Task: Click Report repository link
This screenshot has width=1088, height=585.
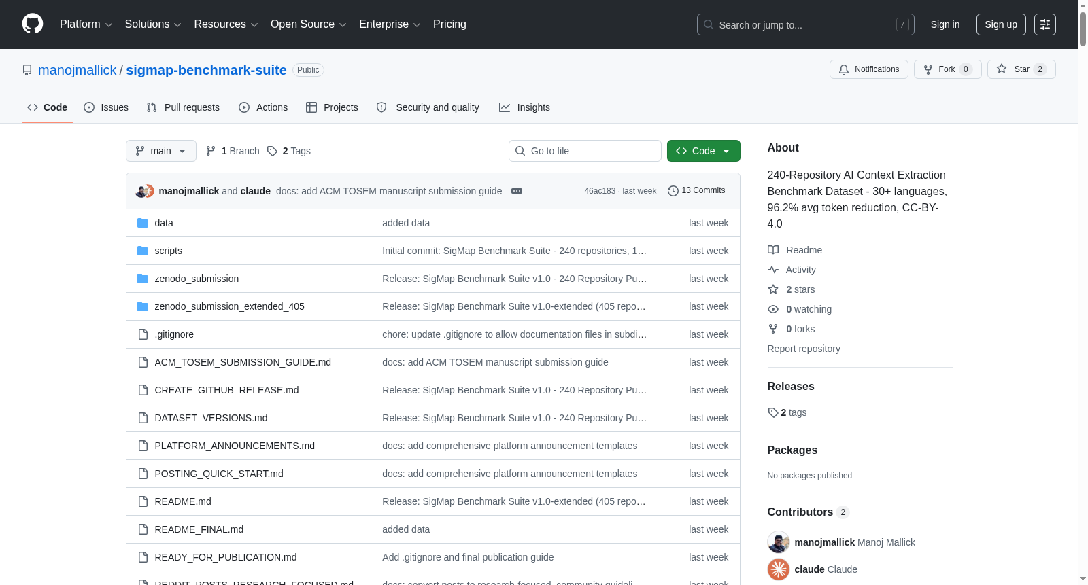Action: [804, 349]
